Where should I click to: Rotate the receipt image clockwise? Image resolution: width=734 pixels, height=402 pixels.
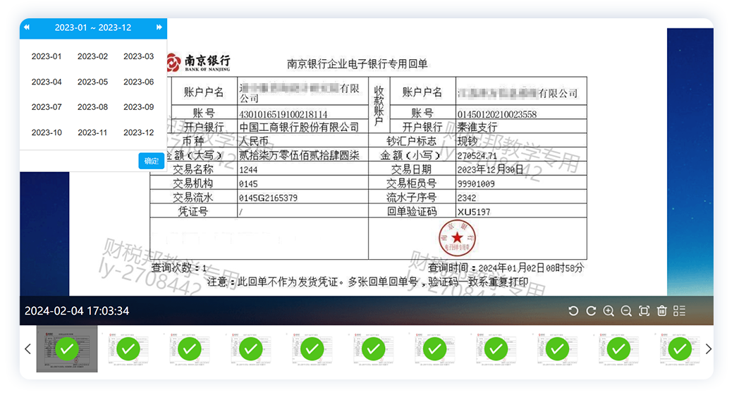[x=591, y=311]
